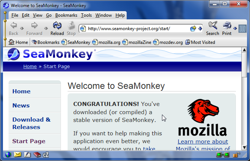Image resolution: width=250 pixels, height=161 pixels.
Task: Open the mozillaZine bookmark
Action: [x=137, y=42]
